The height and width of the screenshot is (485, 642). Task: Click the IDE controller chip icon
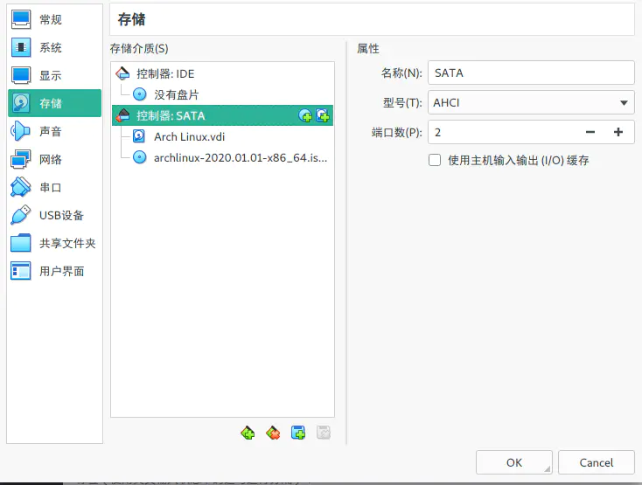coord(122,73)
